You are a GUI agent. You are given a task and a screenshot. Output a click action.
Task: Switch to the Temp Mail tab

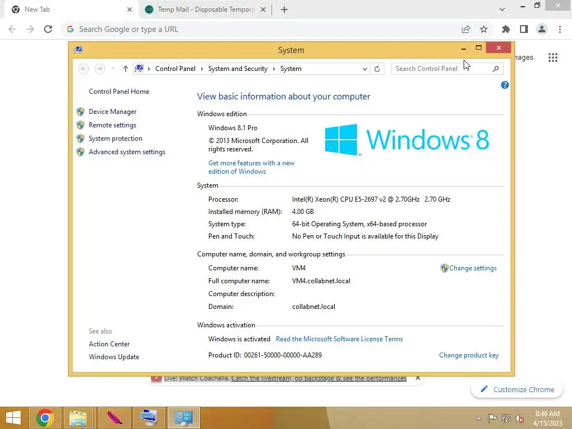206,9
